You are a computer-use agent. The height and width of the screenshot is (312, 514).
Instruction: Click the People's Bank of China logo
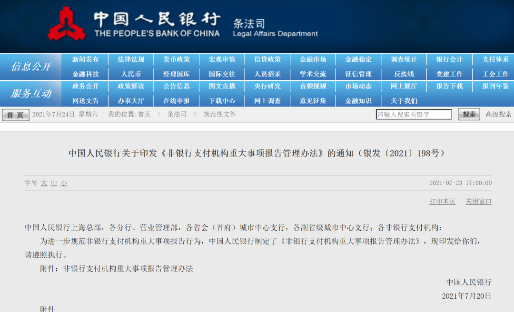tap(67, 24)
